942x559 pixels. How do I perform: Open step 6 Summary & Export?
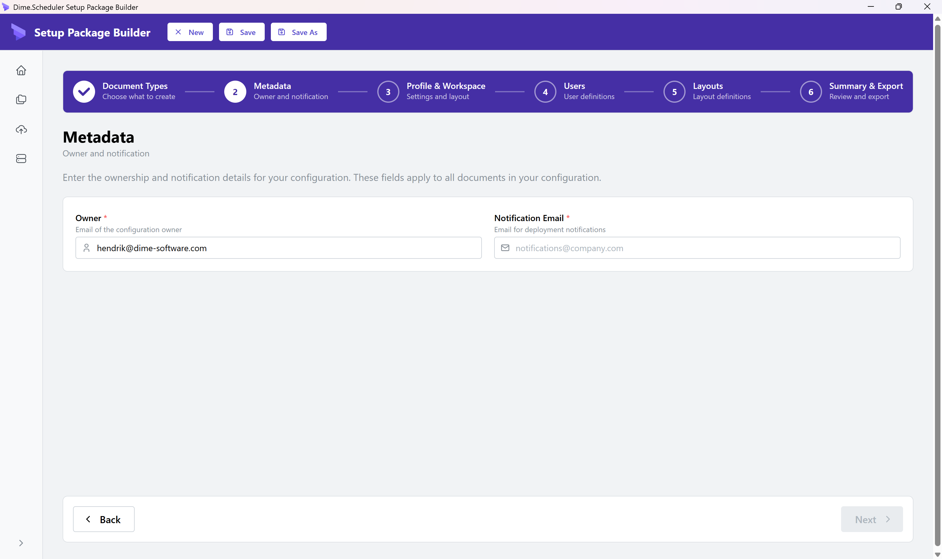point(810,92)
